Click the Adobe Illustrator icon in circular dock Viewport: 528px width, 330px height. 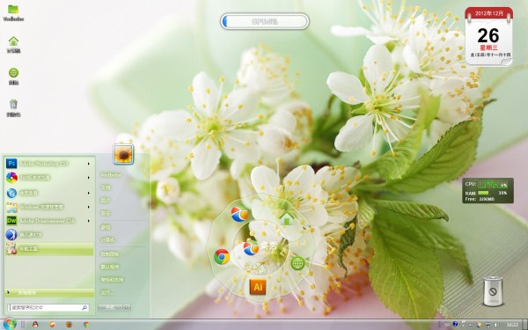(x=258, y=287)
